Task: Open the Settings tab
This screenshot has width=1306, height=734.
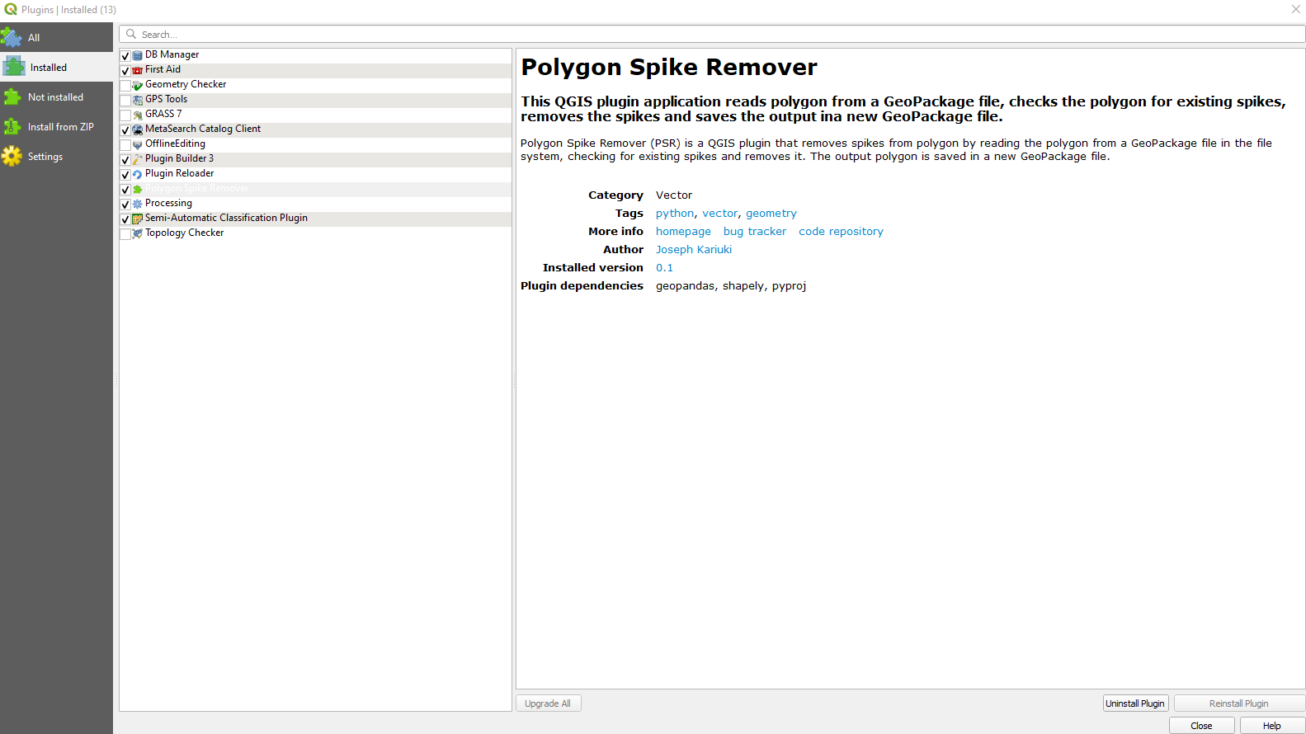Action: click(56, 156)
